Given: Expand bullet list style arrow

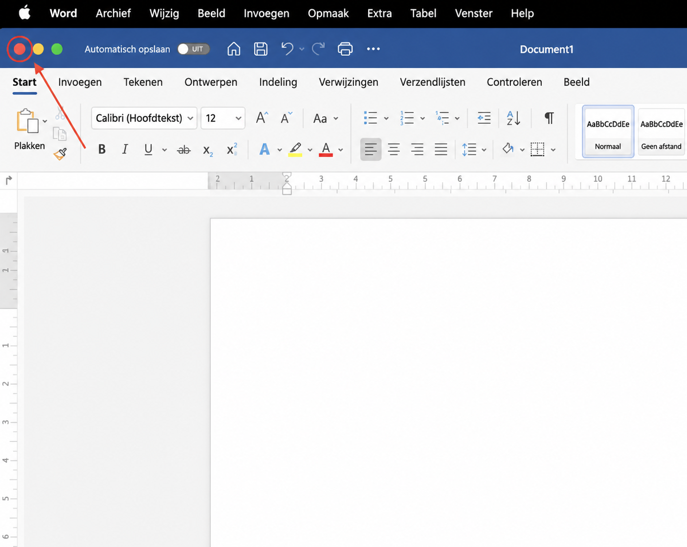Looking at the screenshot, I should pos(386,118).
